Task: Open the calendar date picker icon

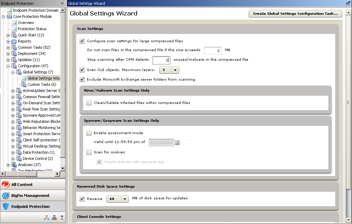Action: click(177, 143)
